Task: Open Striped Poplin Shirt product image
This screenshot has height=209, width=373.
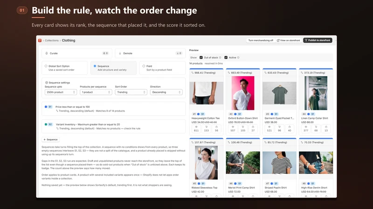Action: coord(279,163)
